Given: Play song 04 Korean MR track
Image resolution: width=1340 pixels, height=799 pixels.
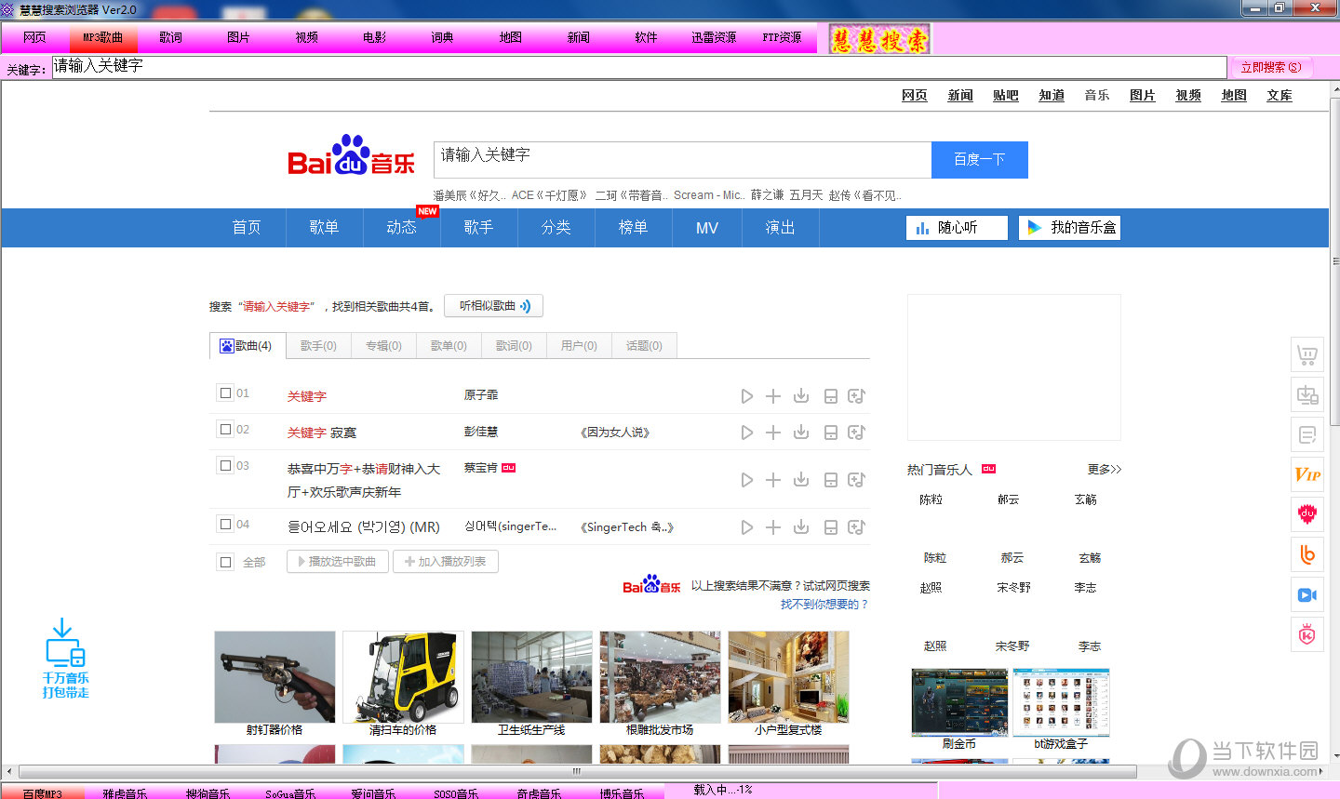Looking at the screenshot, I should coord(746,527).
